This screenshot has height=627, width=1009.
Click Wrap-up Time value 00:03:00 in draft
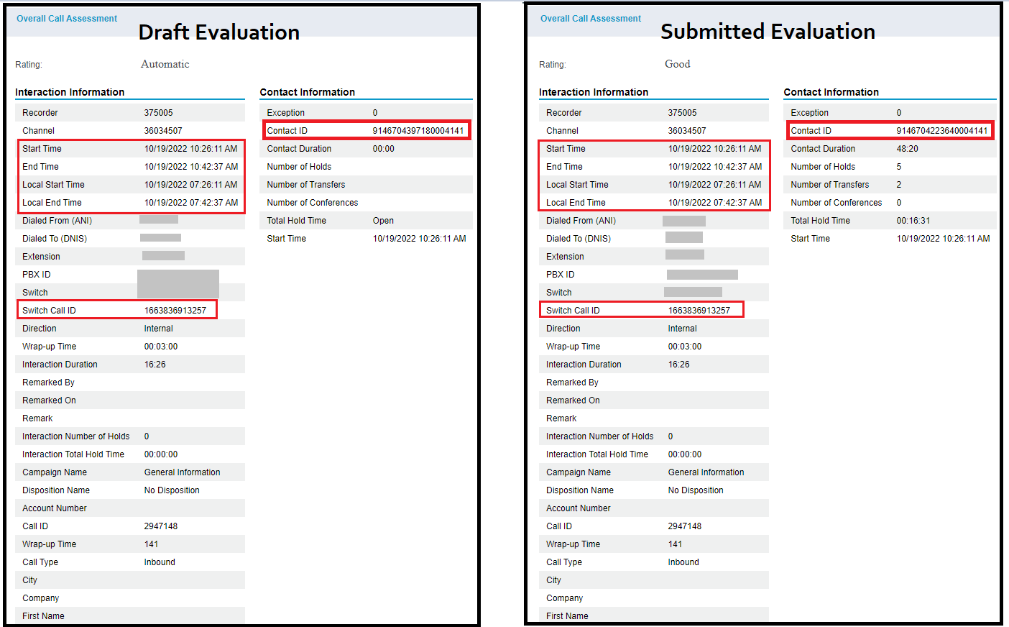(161, 347)
